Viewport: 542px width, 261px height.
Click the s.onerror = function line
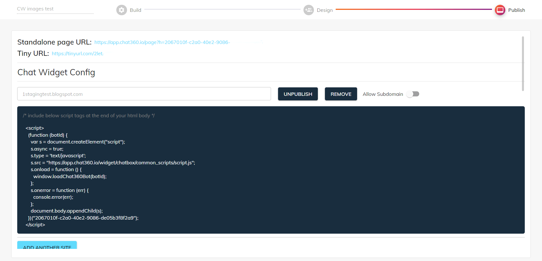60,190
